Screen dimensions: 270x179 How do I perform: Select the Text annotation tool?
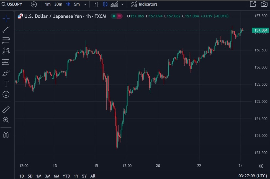tap(6, 83)
